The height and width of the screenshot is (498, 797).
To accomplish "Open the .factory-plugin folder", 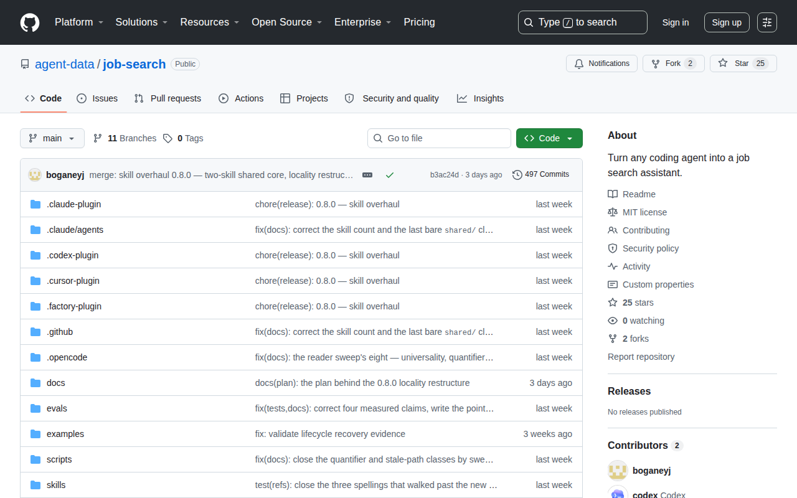I will (x=74, y=306).
